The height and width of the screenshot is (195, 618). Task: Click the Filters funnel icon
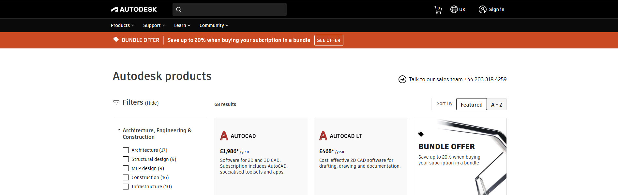pyautogui.click(x=116, y=103)
